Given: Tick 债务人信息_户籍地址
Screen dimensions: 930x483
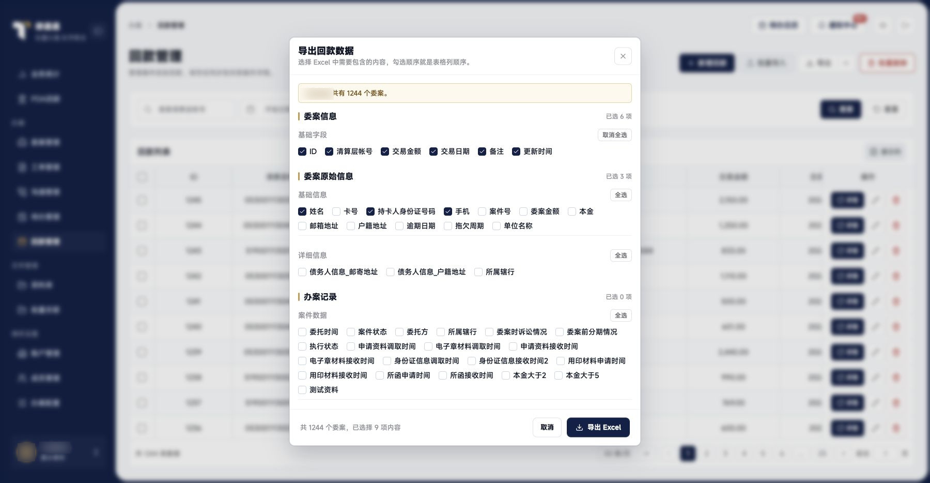Looking at the screenshot, I should coord(390,272).
